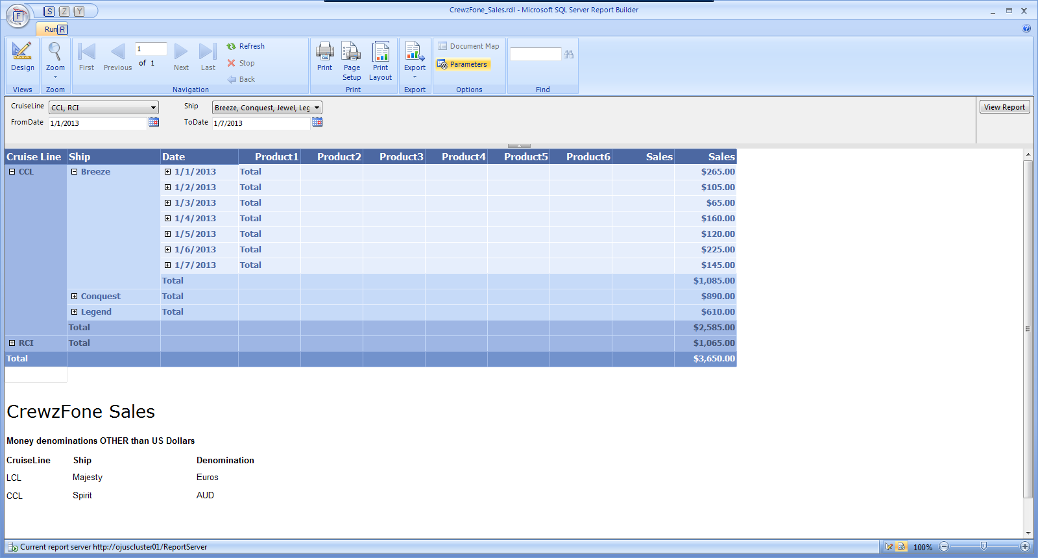
Task: Expand the 1/7/2013 date row
Action: (x=167, y=265)
